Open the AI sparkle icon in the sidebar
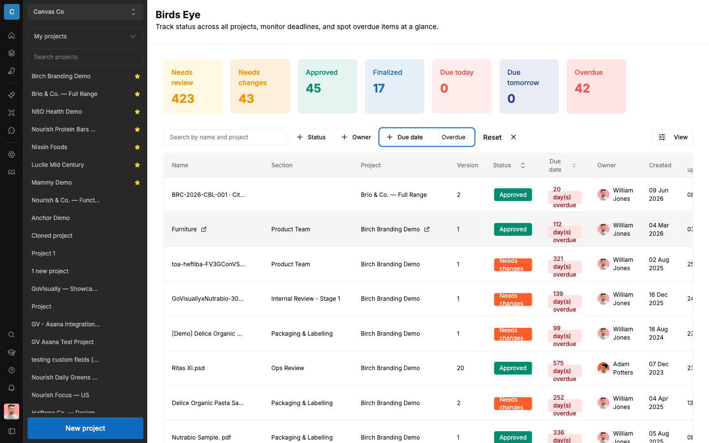The width and height of the screenshot is (709, 443). pos(11,95)
